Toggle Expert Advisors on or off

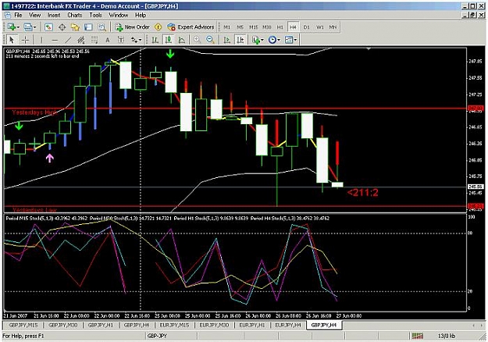[191, 27]
